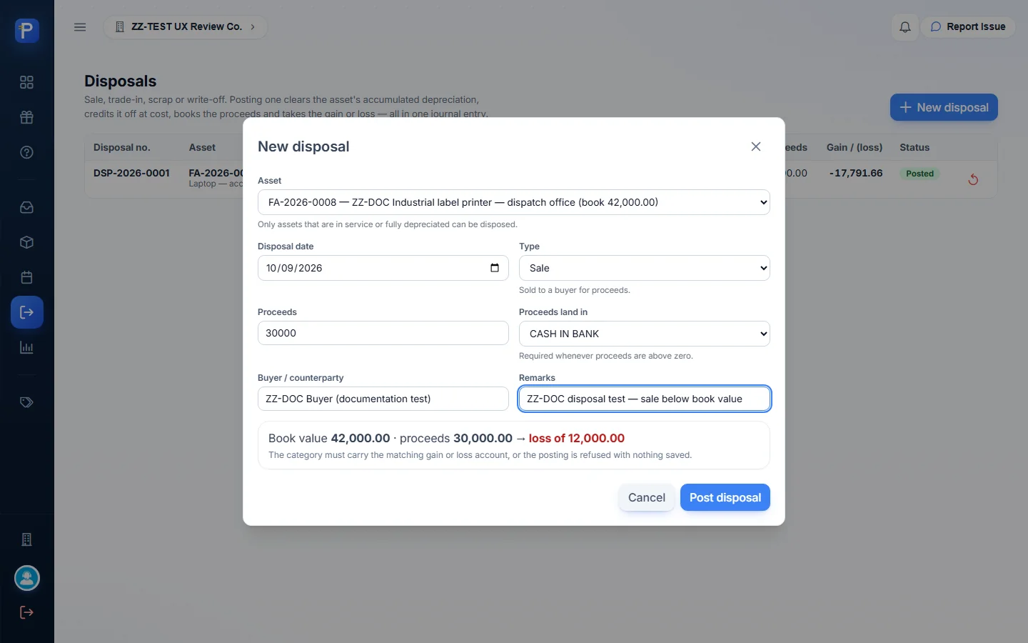Click into the Proceeds amount field
1028x643 pixels.
pos(383,333)
